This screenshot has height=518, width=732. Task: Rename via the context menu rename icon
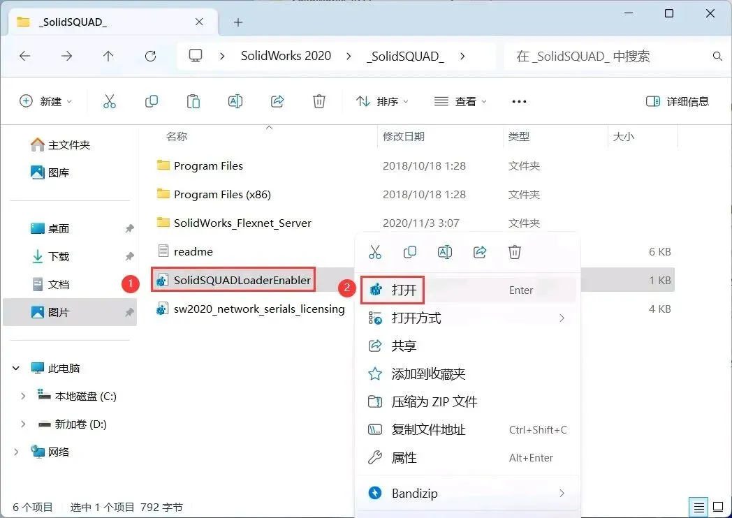click(x=445, y=252)
